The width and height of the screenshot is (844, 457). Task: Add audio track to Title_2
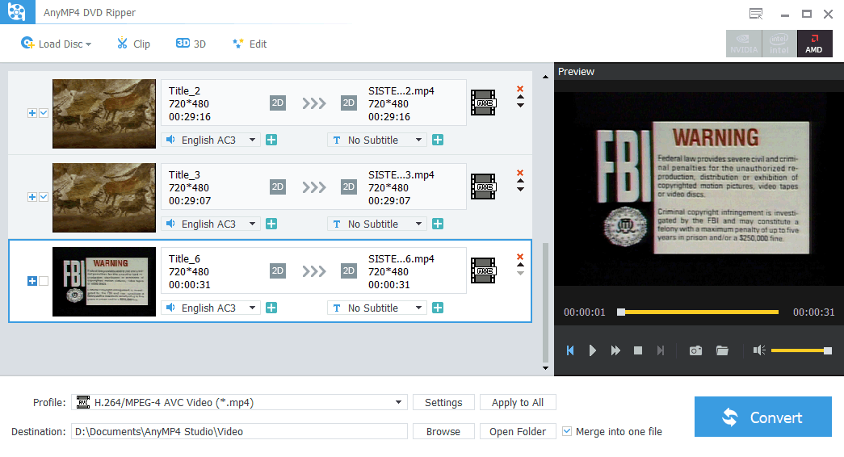(271, 140)
